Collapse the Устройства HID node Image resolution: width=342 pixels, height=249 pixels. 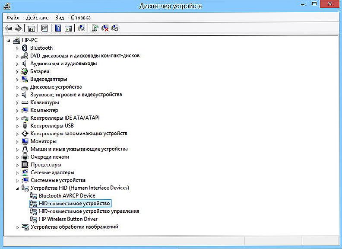coord(17,188)
